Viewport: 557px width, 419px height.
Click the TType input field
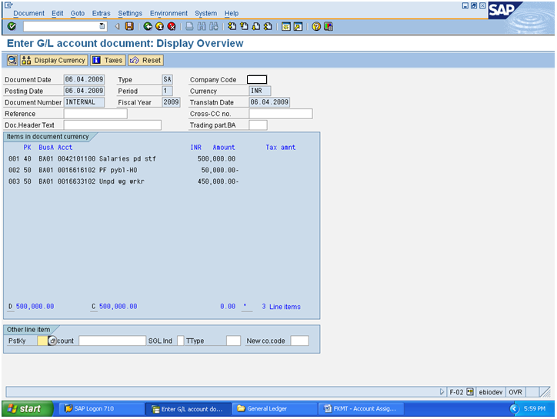[x=233, y=341]
